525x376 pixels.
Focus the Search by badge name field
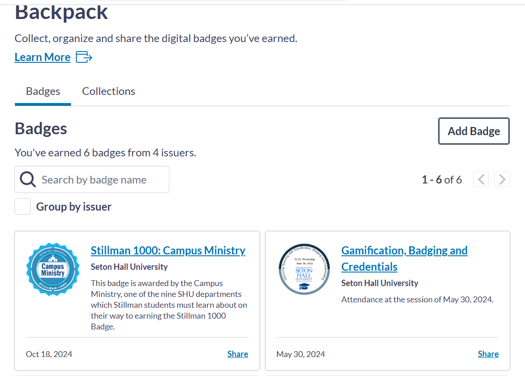coord(92,179)
